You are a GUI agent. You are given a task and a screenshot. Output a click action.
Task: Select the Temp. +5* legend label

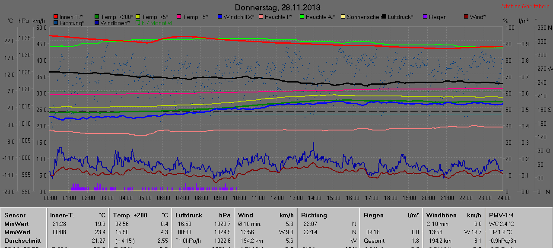click(x=155, y=17)
